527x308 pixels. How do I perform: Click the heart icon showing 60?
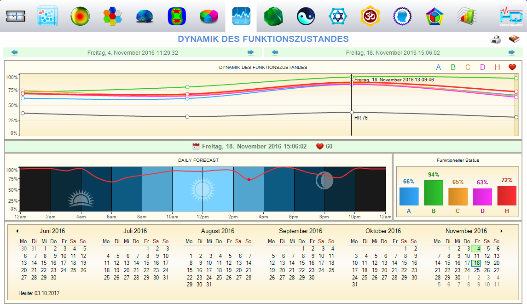(x=319, y=146)
